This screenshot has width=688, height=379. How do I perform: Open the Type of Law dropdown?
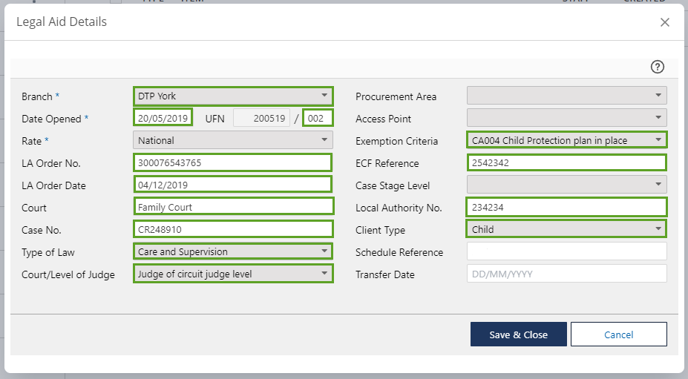tap(233, 251)
